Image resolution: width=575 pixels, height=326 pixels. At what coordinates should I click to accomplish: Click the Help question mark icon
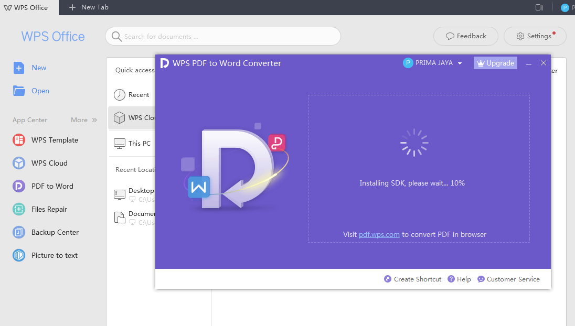451,279
